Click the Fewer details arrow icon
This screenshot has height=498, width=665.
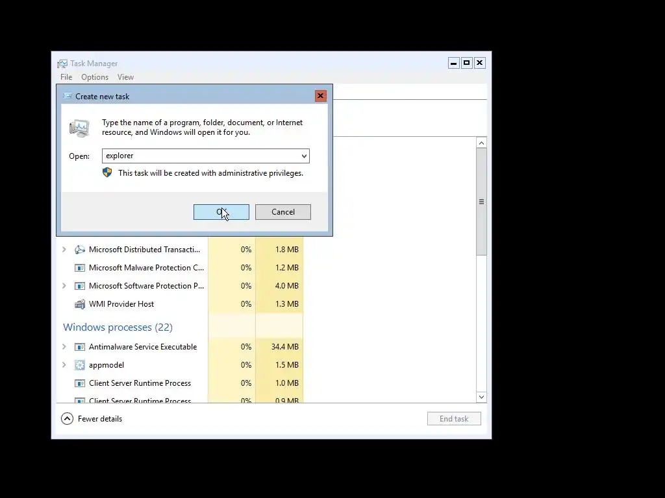[67, 419]
